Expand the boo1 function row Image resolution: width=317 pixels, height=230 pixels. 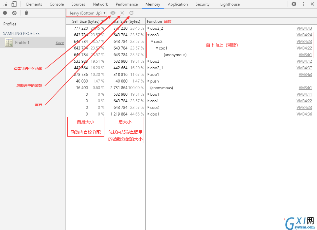[148, 94]
